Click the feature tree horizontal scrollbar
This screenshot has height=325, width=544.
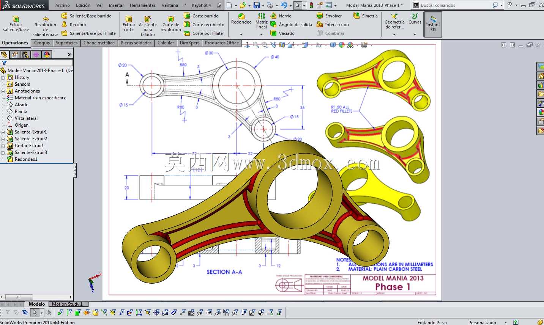(36, 297)
